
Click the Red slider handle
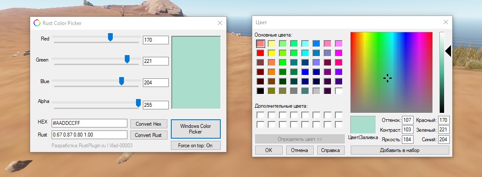click(110, 37)
